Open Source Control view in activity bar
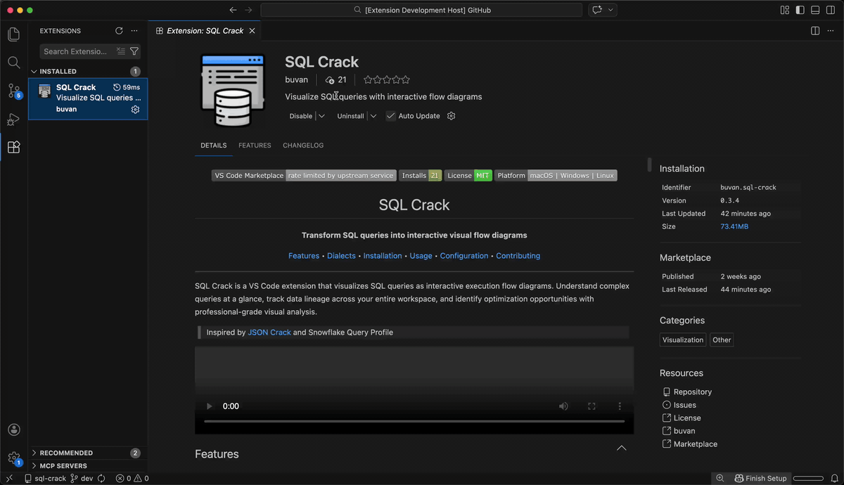 [x=13, y=91]
